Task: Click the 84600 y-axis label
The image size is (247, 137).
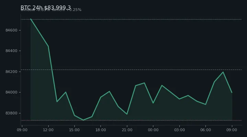Action: [11, 30]
